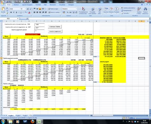The height and width of the screenshot is (124, 151).
Task: Click the Incolla paste button
Action: click(3, 10)
